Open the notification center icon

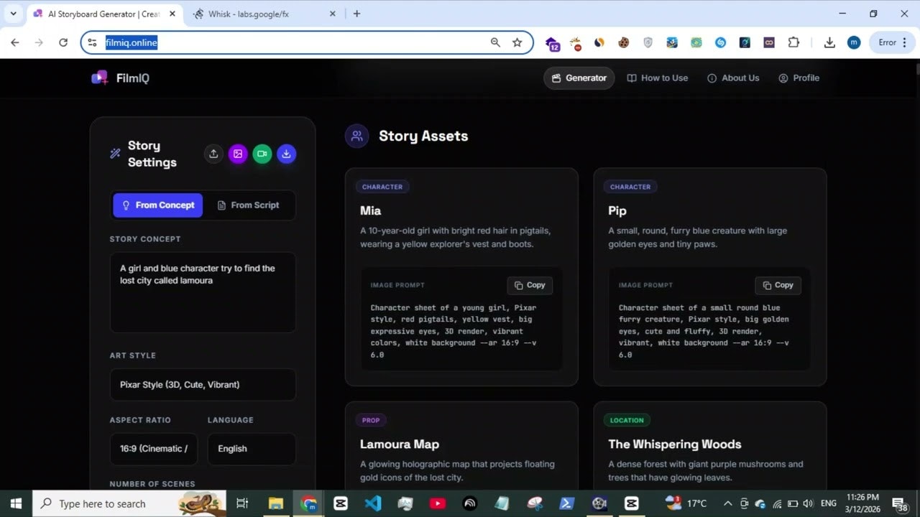point(899,503)
